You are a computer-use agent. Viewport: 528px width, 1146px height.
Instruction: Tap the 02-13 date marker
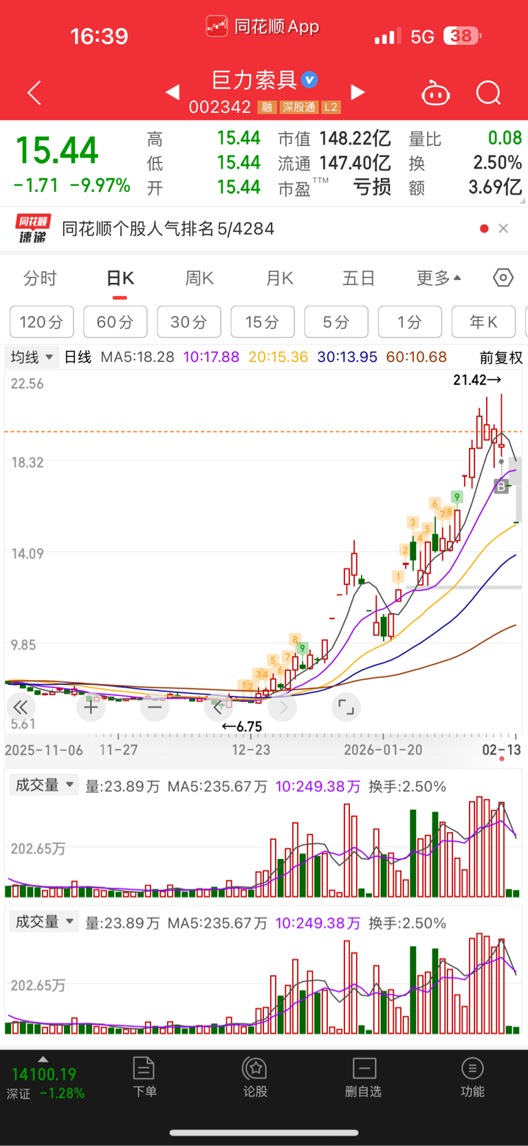click(501, 750)
